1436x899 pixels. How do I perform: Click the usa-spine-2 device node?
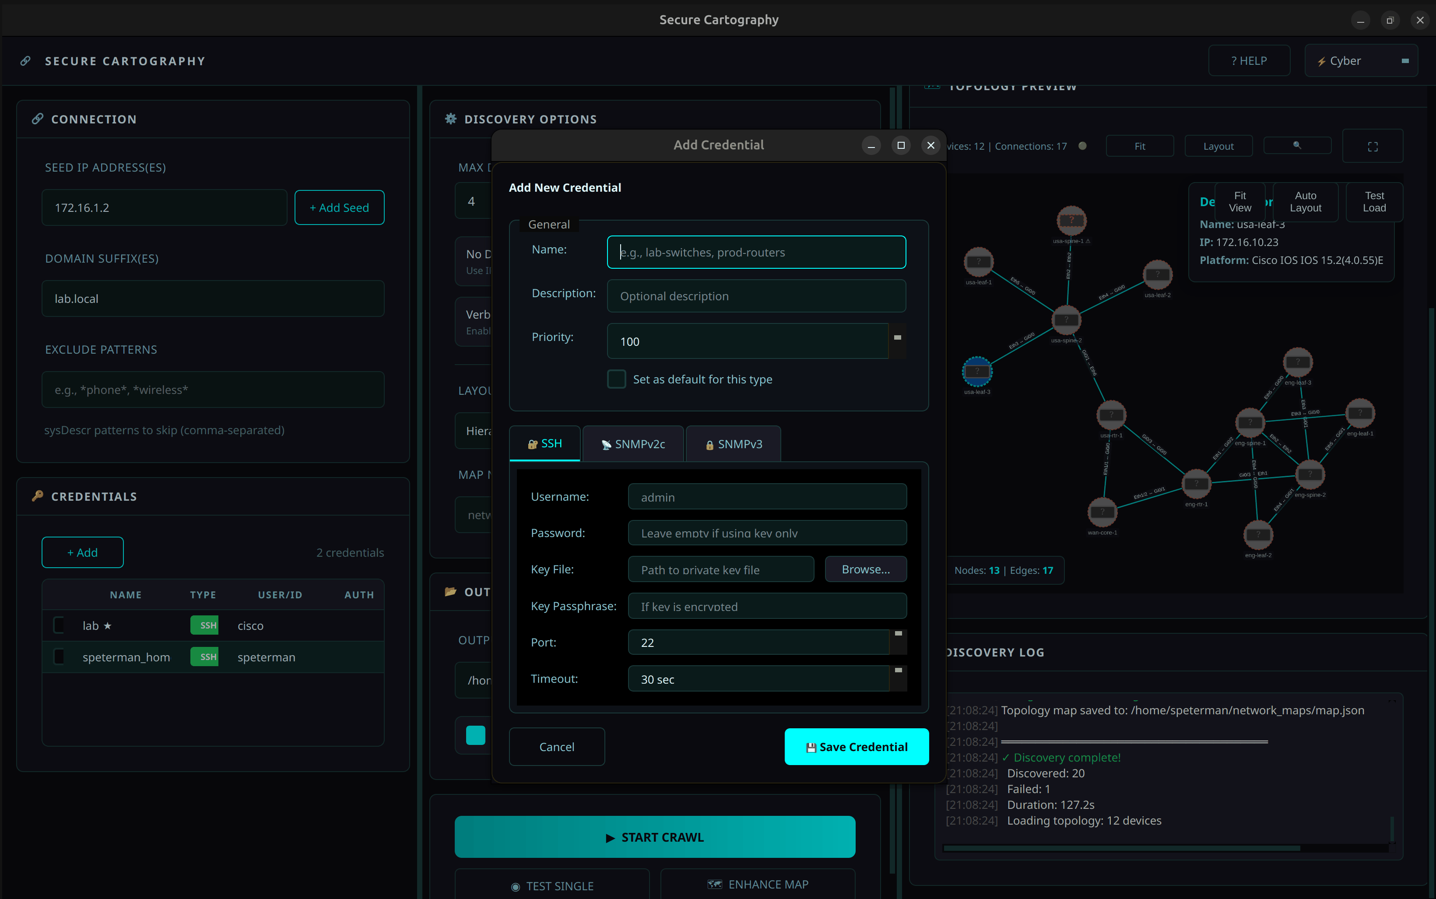click(x=1066, y=320)
